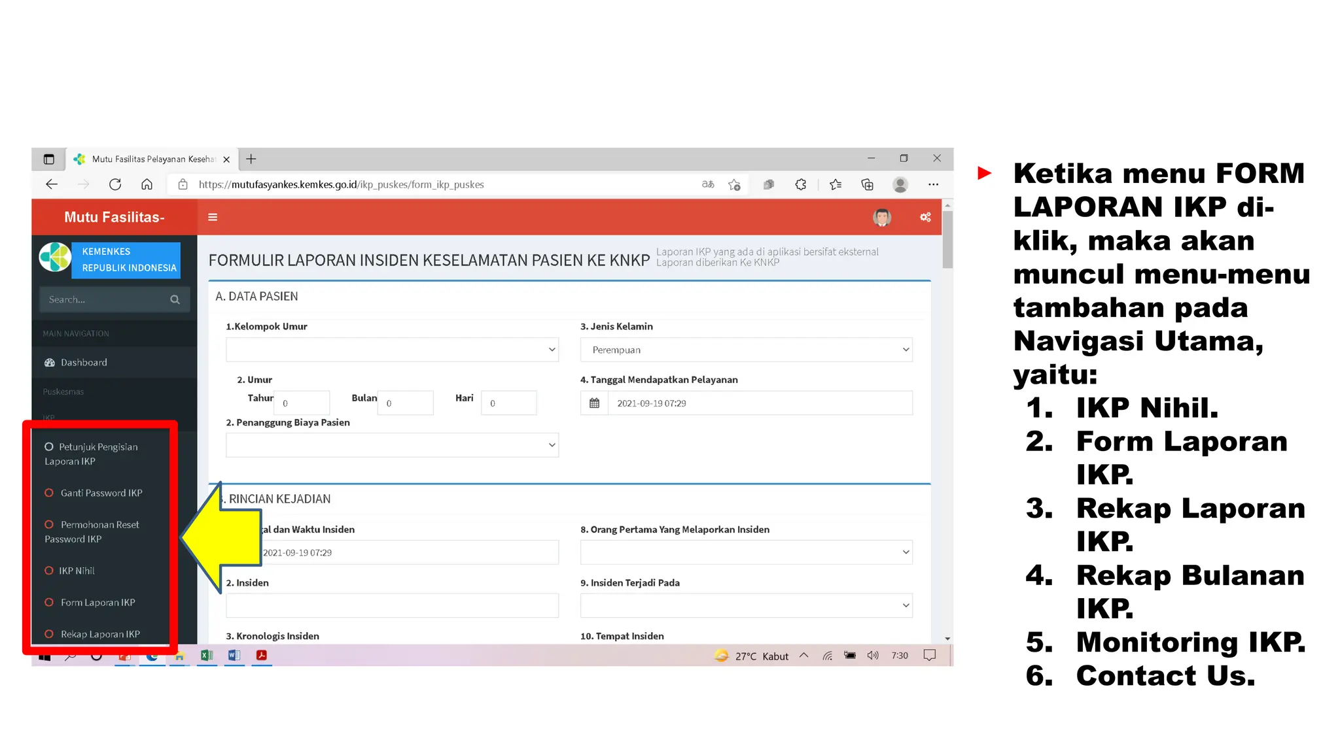
Task: Open the settings gears icon in header
Action: tap(925, 217)
